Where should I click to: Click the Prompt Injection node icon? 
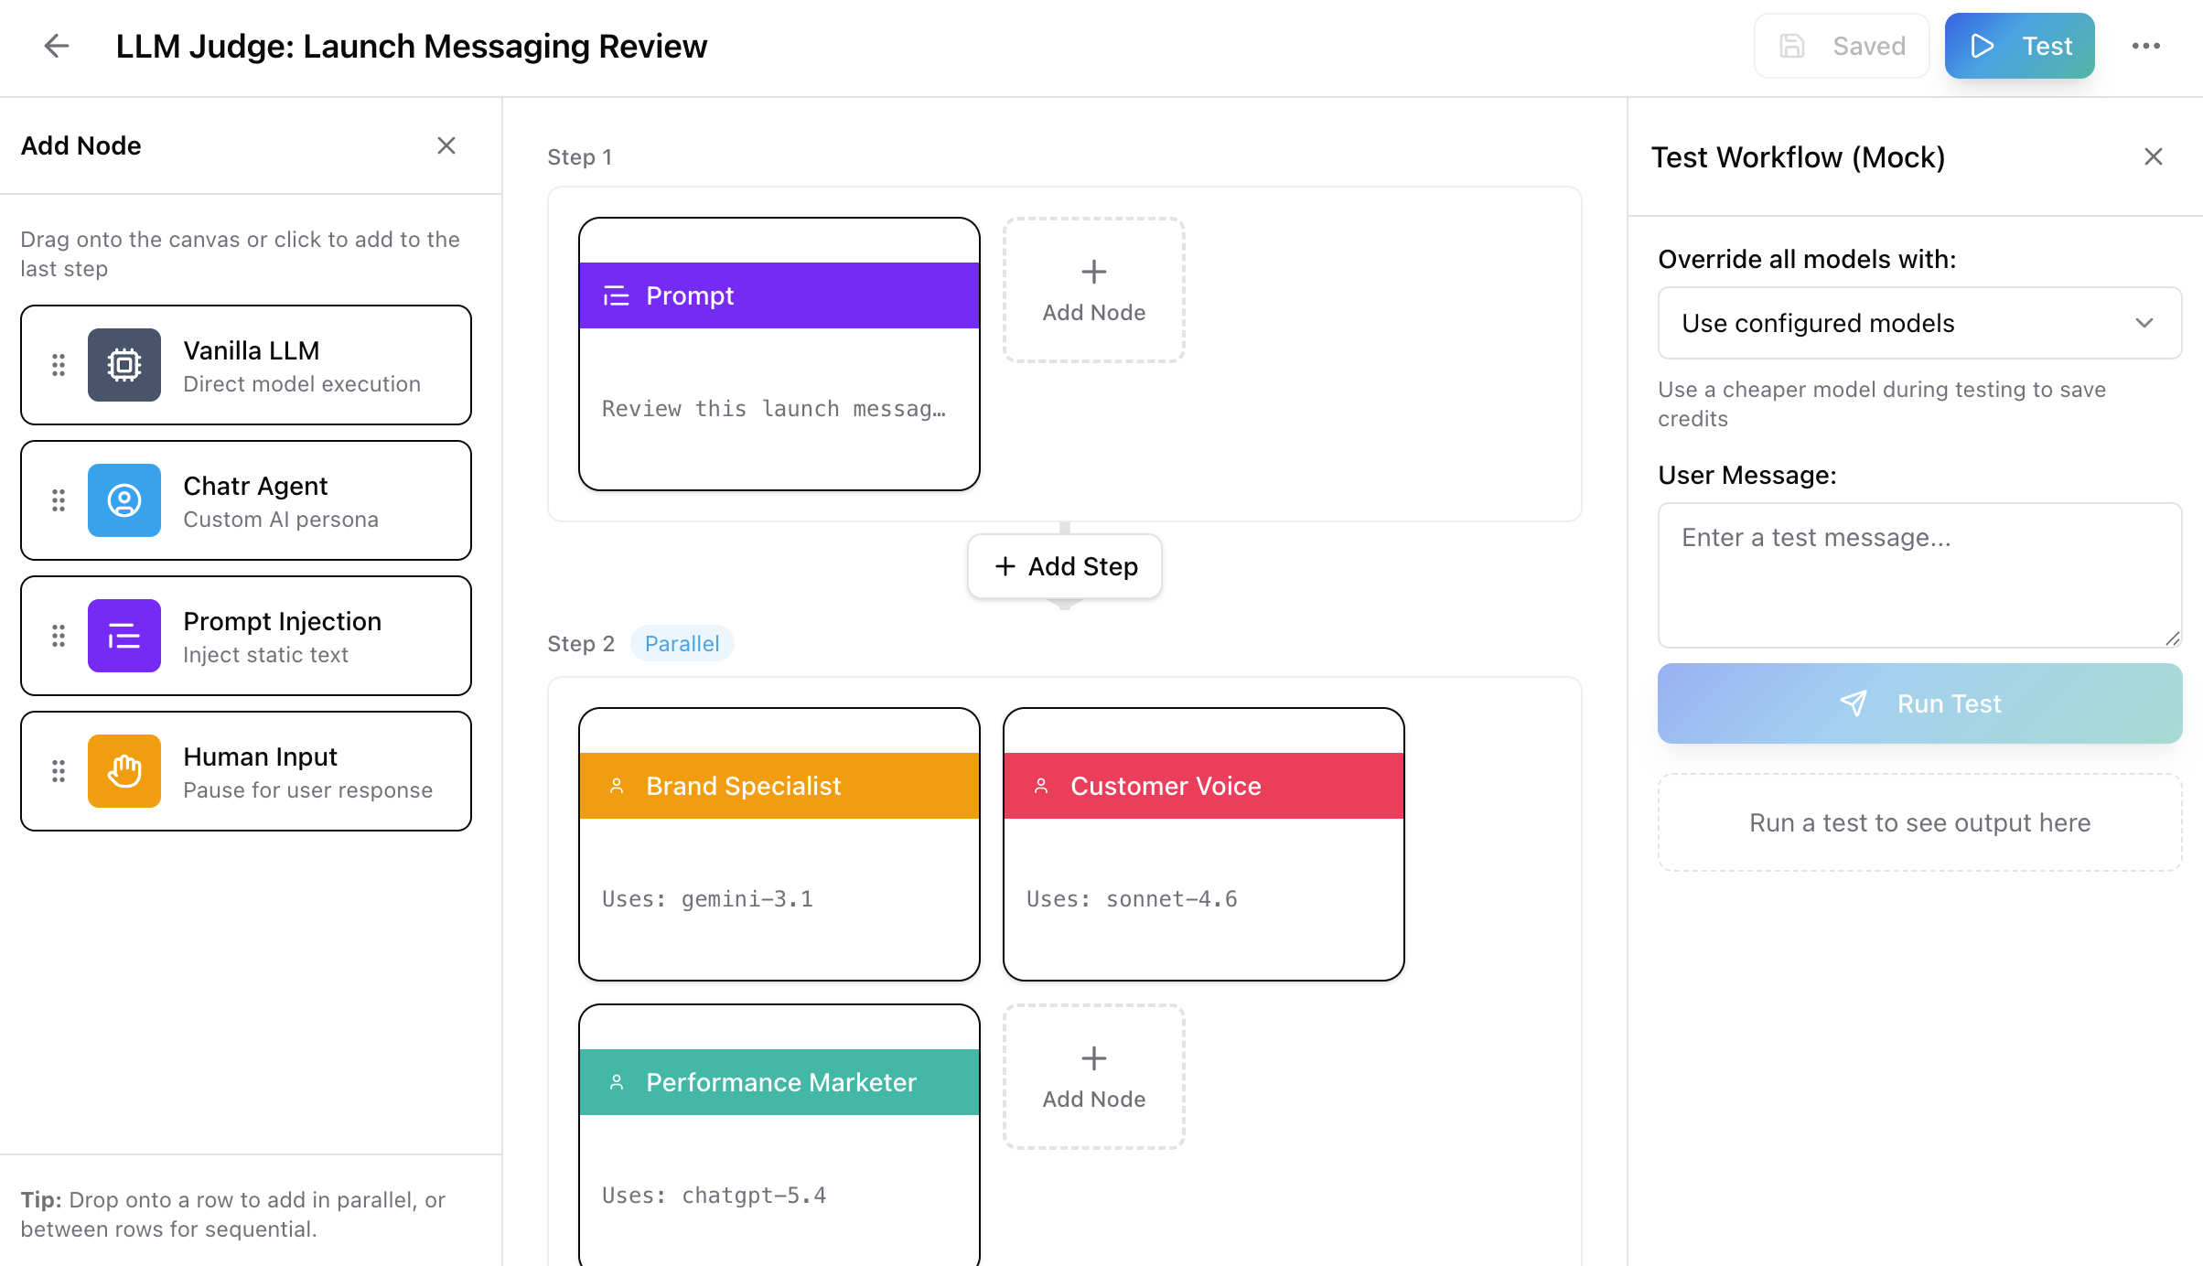pyautogui.click(x=124, y=635)
